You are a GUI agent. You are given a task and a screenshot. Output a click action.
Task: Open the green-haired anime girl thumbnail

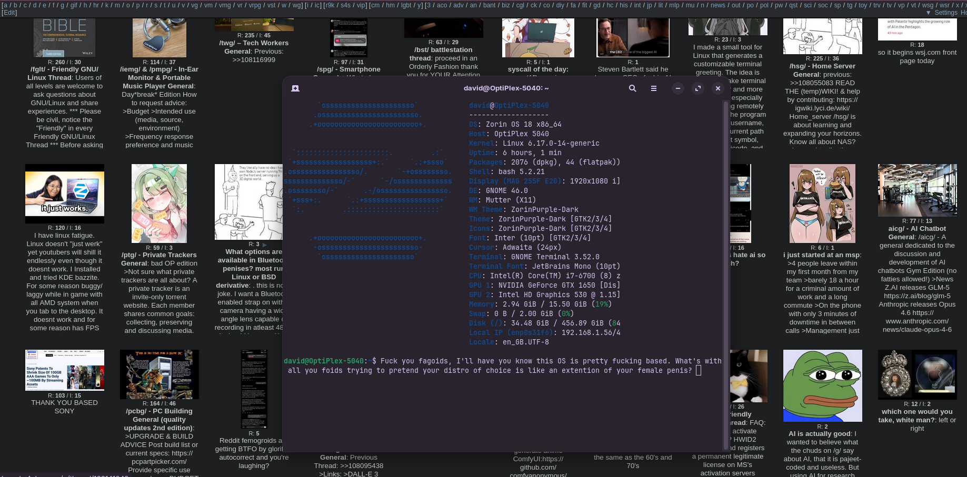[x=159, y=204]
